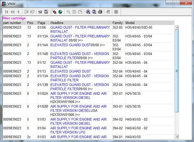Click the greyed notes pages icon
This screenshot has width=194, height=142.
pyautogui.click(x=108, y=12)
